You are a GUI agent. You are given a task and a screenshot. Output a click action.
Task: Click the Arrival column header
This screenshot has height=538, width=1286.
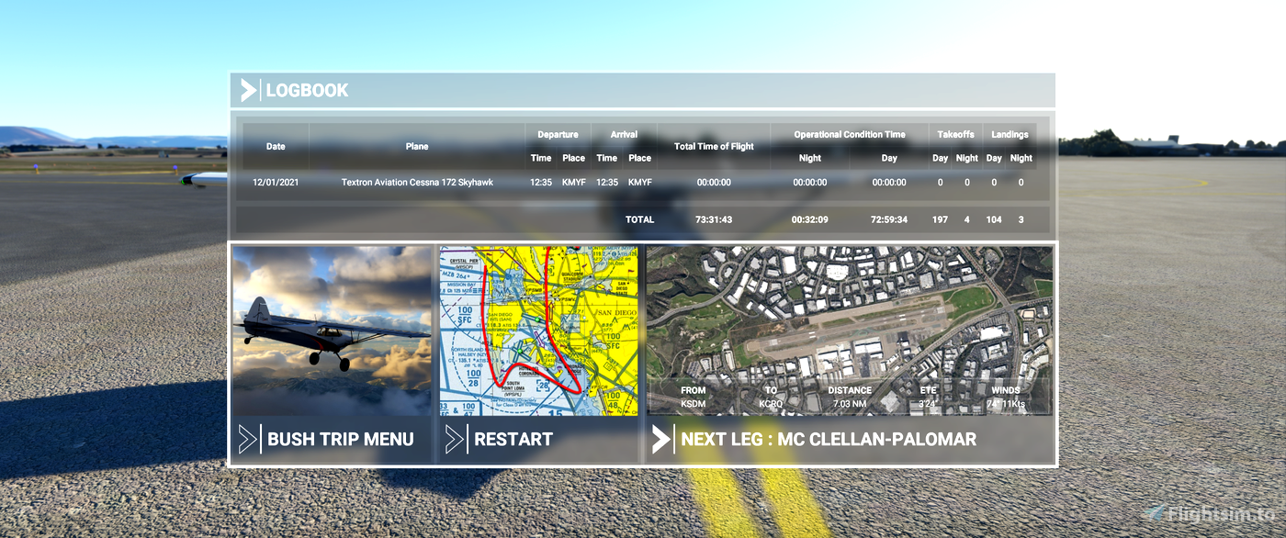tap(624, 135)
